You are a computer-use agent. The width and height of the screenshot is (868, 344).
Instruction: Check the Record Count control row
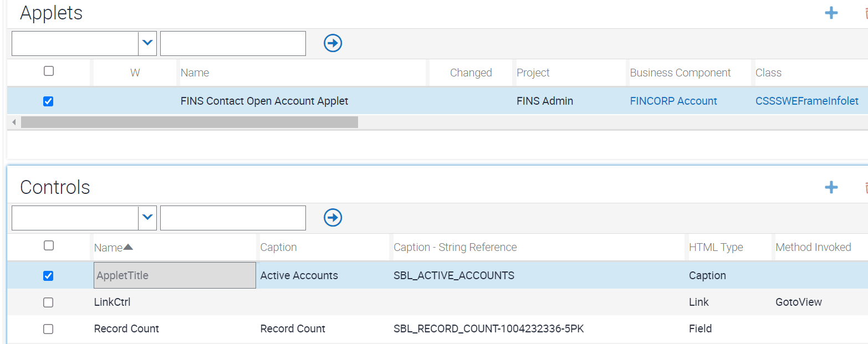(x=48, y=328)
